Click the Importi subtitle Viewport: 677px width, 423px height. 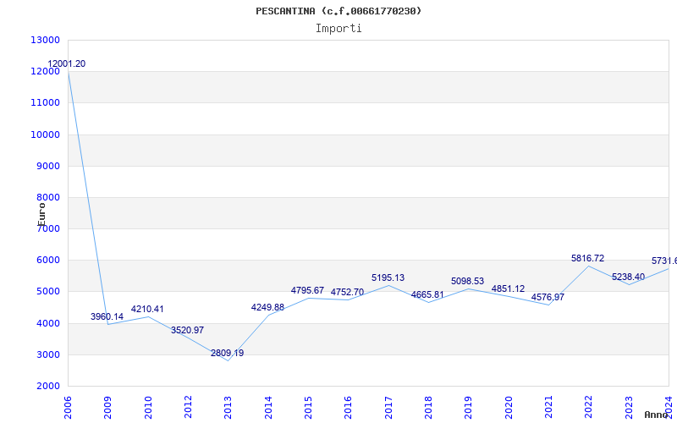(x=338, y=29)
